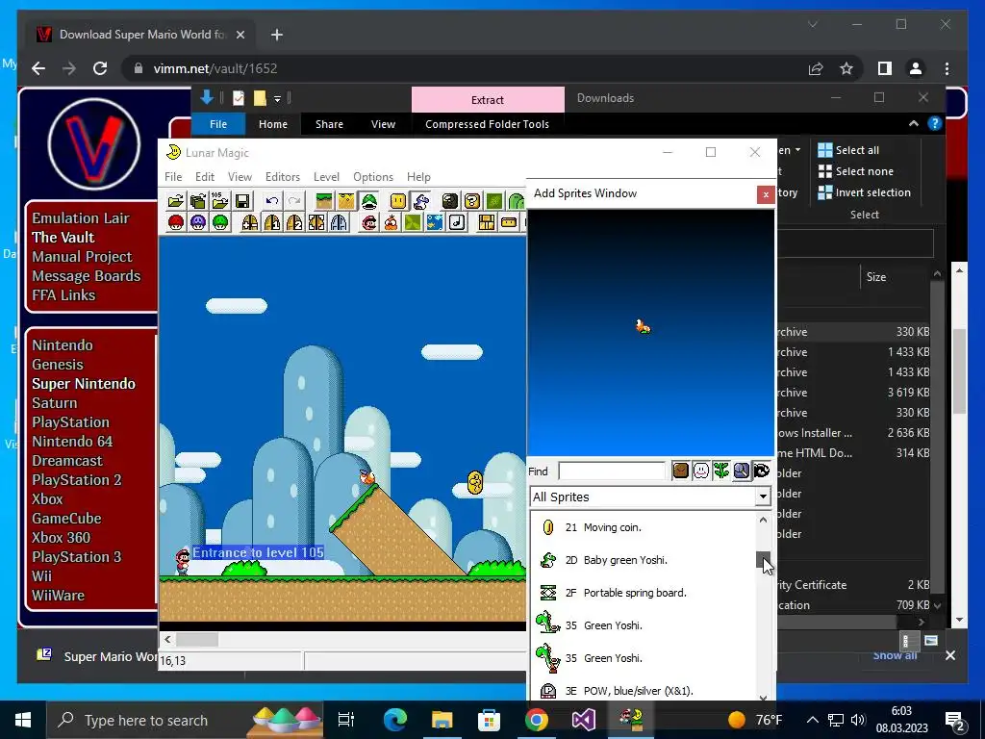Click the Find text field in sprites window
The image size is (985, 739).
pyautogui.click(x=611, y=471)
